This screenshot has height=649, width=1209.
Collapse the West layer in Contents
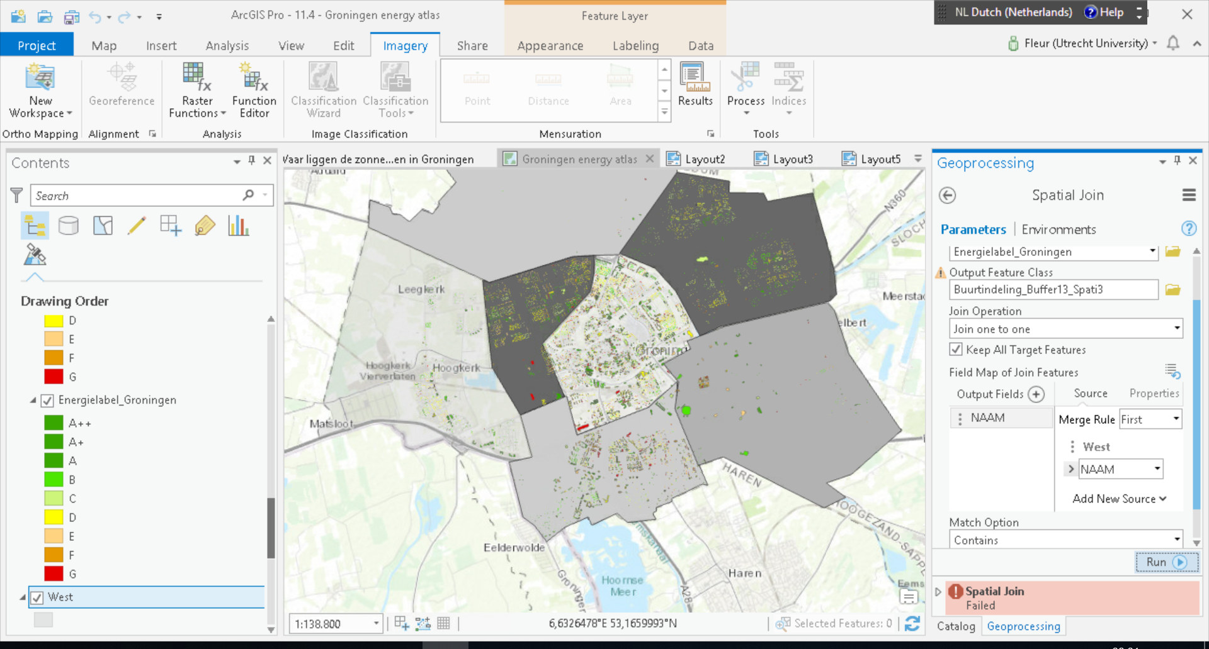[x=23, y=597]
